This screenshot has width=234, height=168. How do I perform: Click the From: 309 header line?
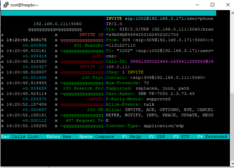[x=160, y=40]
